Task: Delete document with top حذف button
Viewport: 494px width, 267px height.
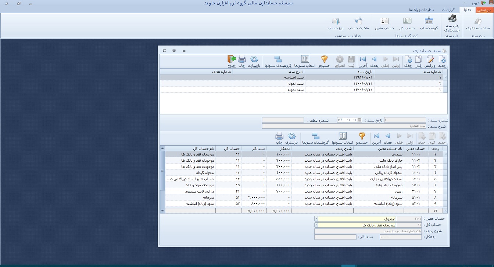Action: point(408,62)
